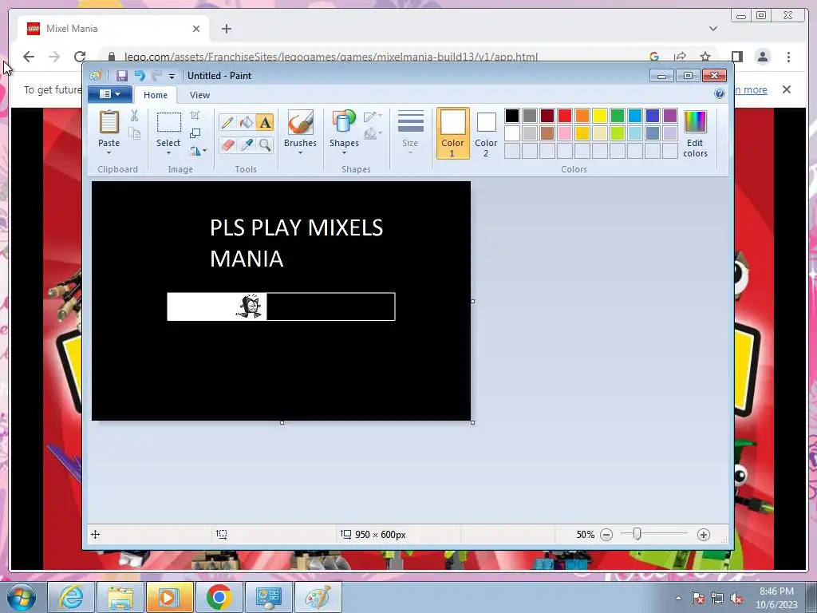Pick the red color swatch
The height and width of the screenshot is (613, 817).
click(x=565, y=115)
